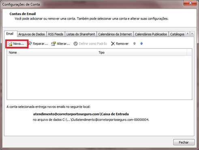Click the Definir como Padrão checkmark icon
The height and width of the screenshot is (150, 199).
75,43
